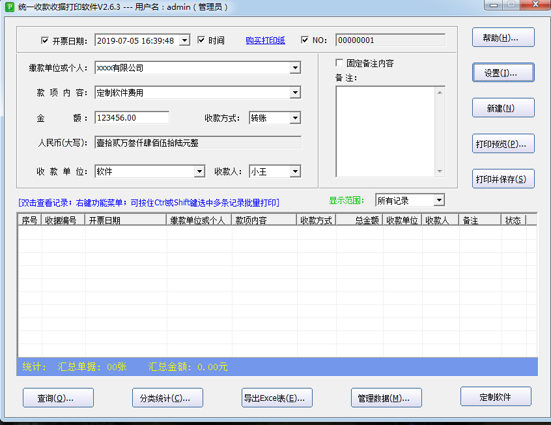Click the 购买打印纸 link

265,40
